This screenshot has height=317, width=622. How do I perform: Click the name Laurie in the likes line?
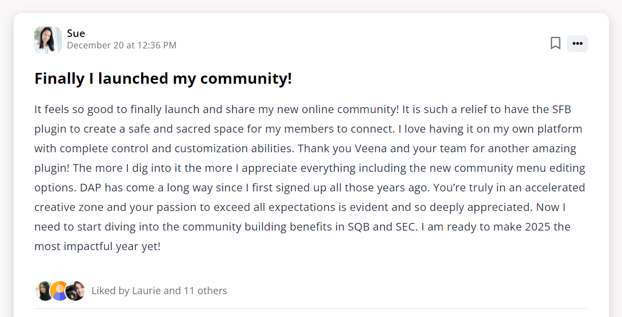pos(147,291)
